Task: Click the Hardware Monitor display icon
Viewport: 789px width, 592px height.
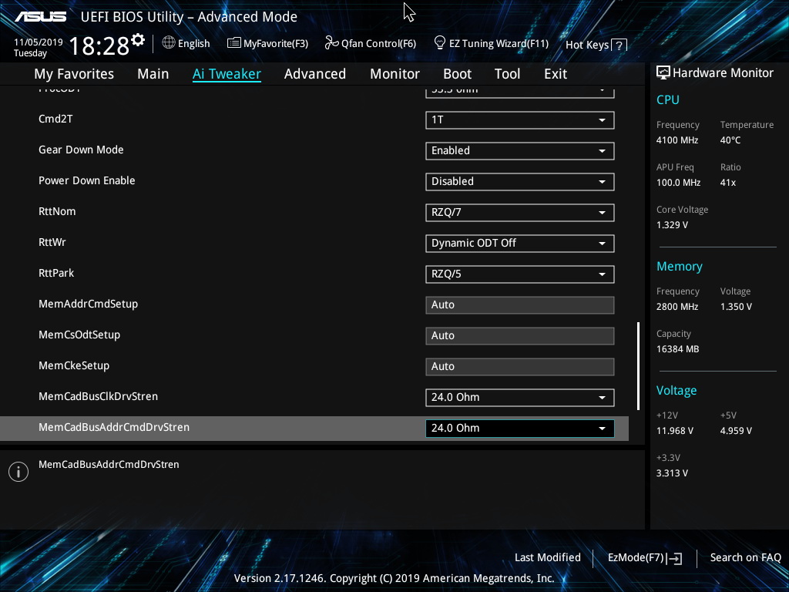Action: [663, 73]
